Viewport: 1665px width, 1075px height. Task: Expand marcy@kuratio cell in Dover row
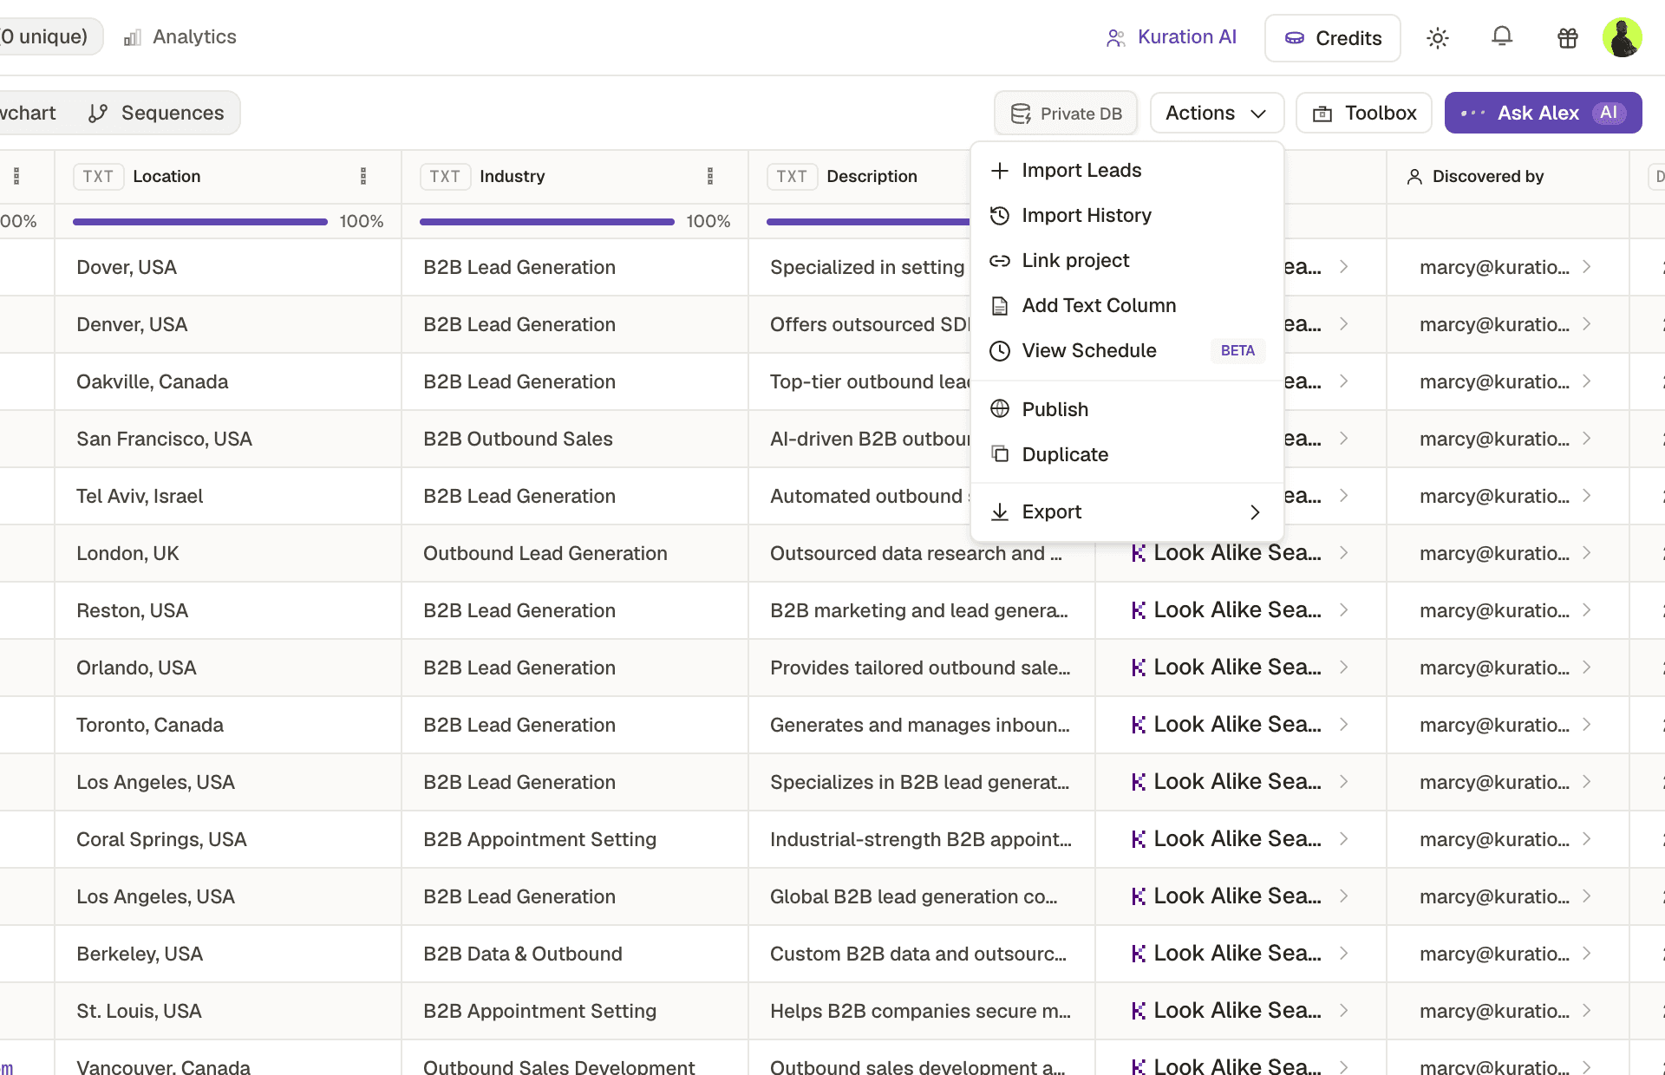click(1587, 267)
